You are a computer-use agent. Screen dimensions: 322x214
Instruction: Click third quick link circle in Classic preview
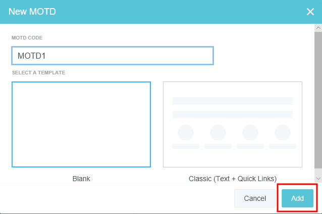pos(250,133)
